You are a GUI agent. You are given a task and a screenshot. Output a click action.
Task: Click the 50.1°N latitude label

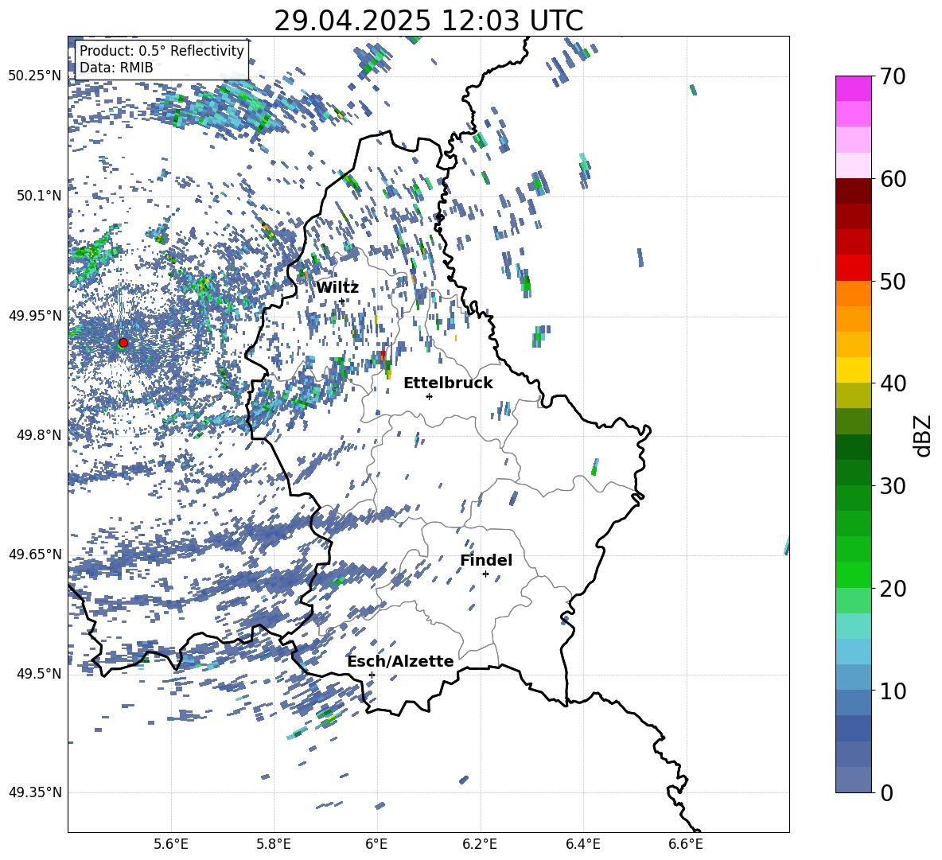point(38,196)
